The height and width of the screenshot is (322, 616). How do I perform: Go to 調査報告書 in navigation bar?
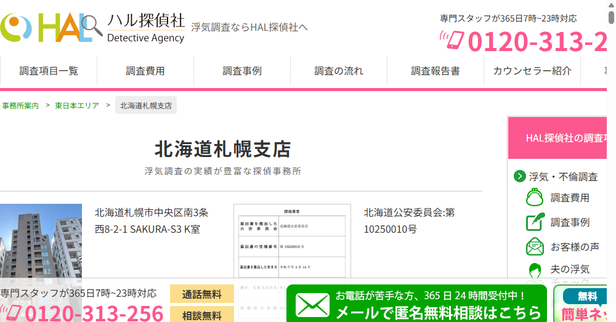click(436, 71)
